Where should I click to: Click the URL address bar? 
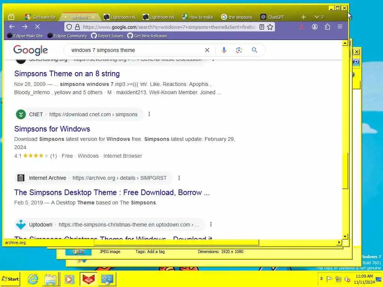[x=169, y=27]
